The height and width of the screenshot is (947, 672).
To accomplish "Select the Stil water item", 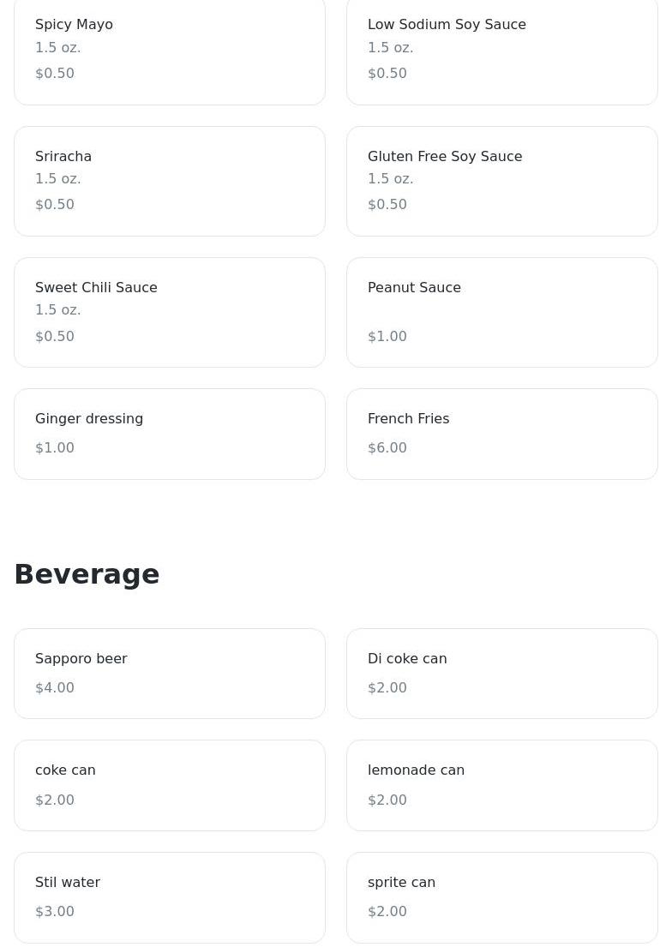I will click(x=170, y=897).
